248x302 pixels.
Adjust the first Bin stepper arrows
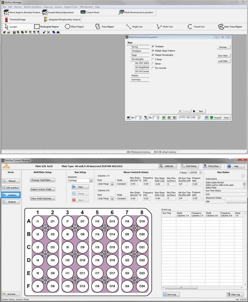click(x=140, y=118)
